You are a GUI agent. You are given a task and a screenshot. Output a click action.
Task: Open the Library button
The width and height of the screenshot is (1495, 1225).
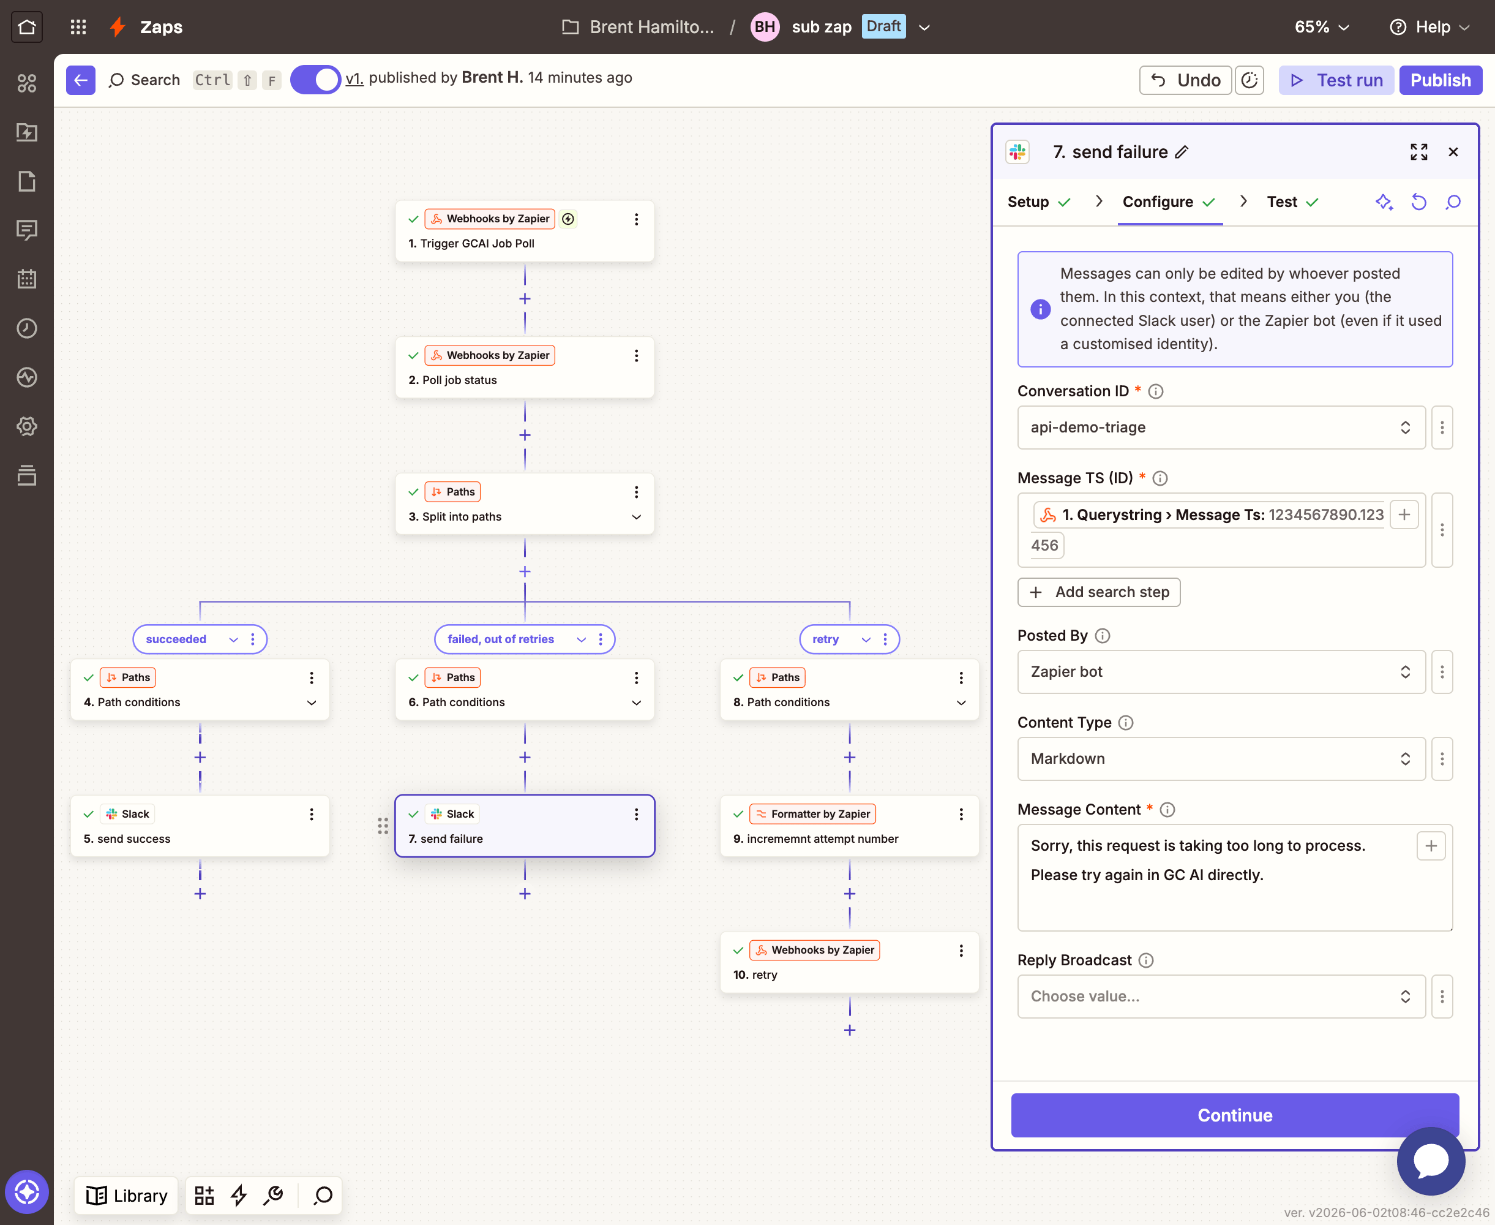tap(127, 1196)
